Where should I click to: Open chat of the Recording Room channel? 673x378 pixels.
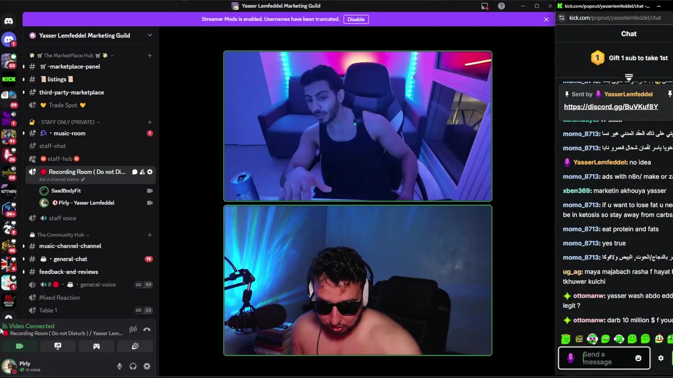(x=135, y=172)
